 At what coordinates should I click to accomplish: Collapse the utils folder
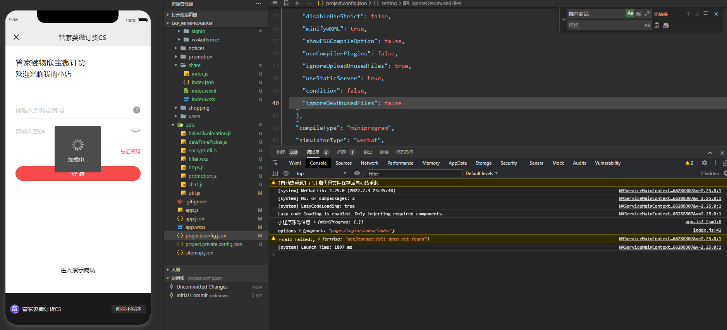[190, 125]
